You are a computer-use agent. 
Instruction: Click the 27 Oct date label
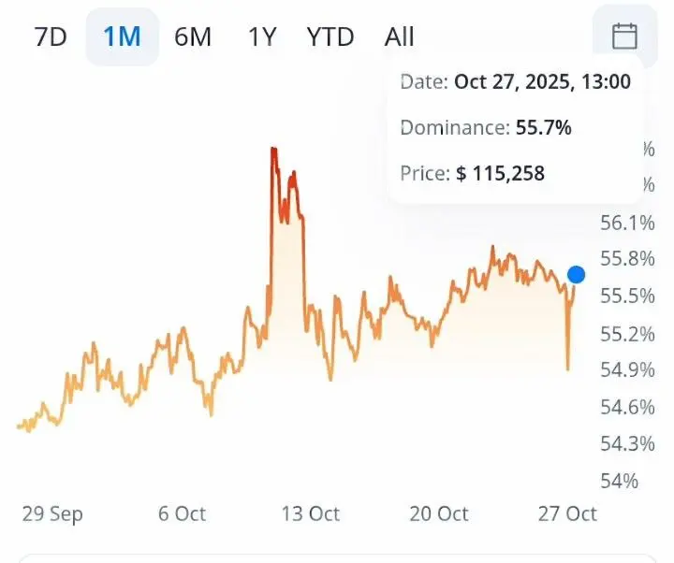tap(568, 513)
